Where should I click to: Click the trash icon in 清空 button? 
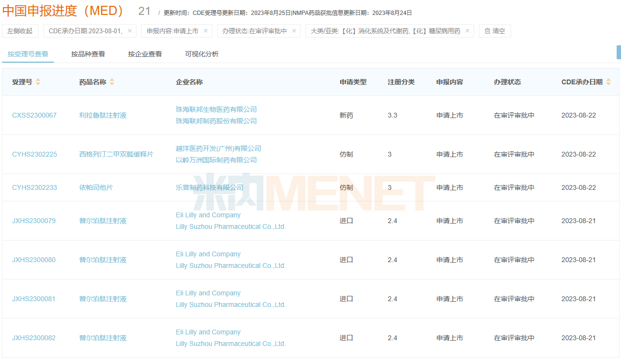(487, 31)
